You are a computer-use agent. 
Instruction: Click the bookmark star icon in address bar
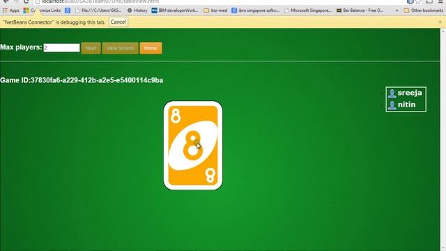click(418, 1)
